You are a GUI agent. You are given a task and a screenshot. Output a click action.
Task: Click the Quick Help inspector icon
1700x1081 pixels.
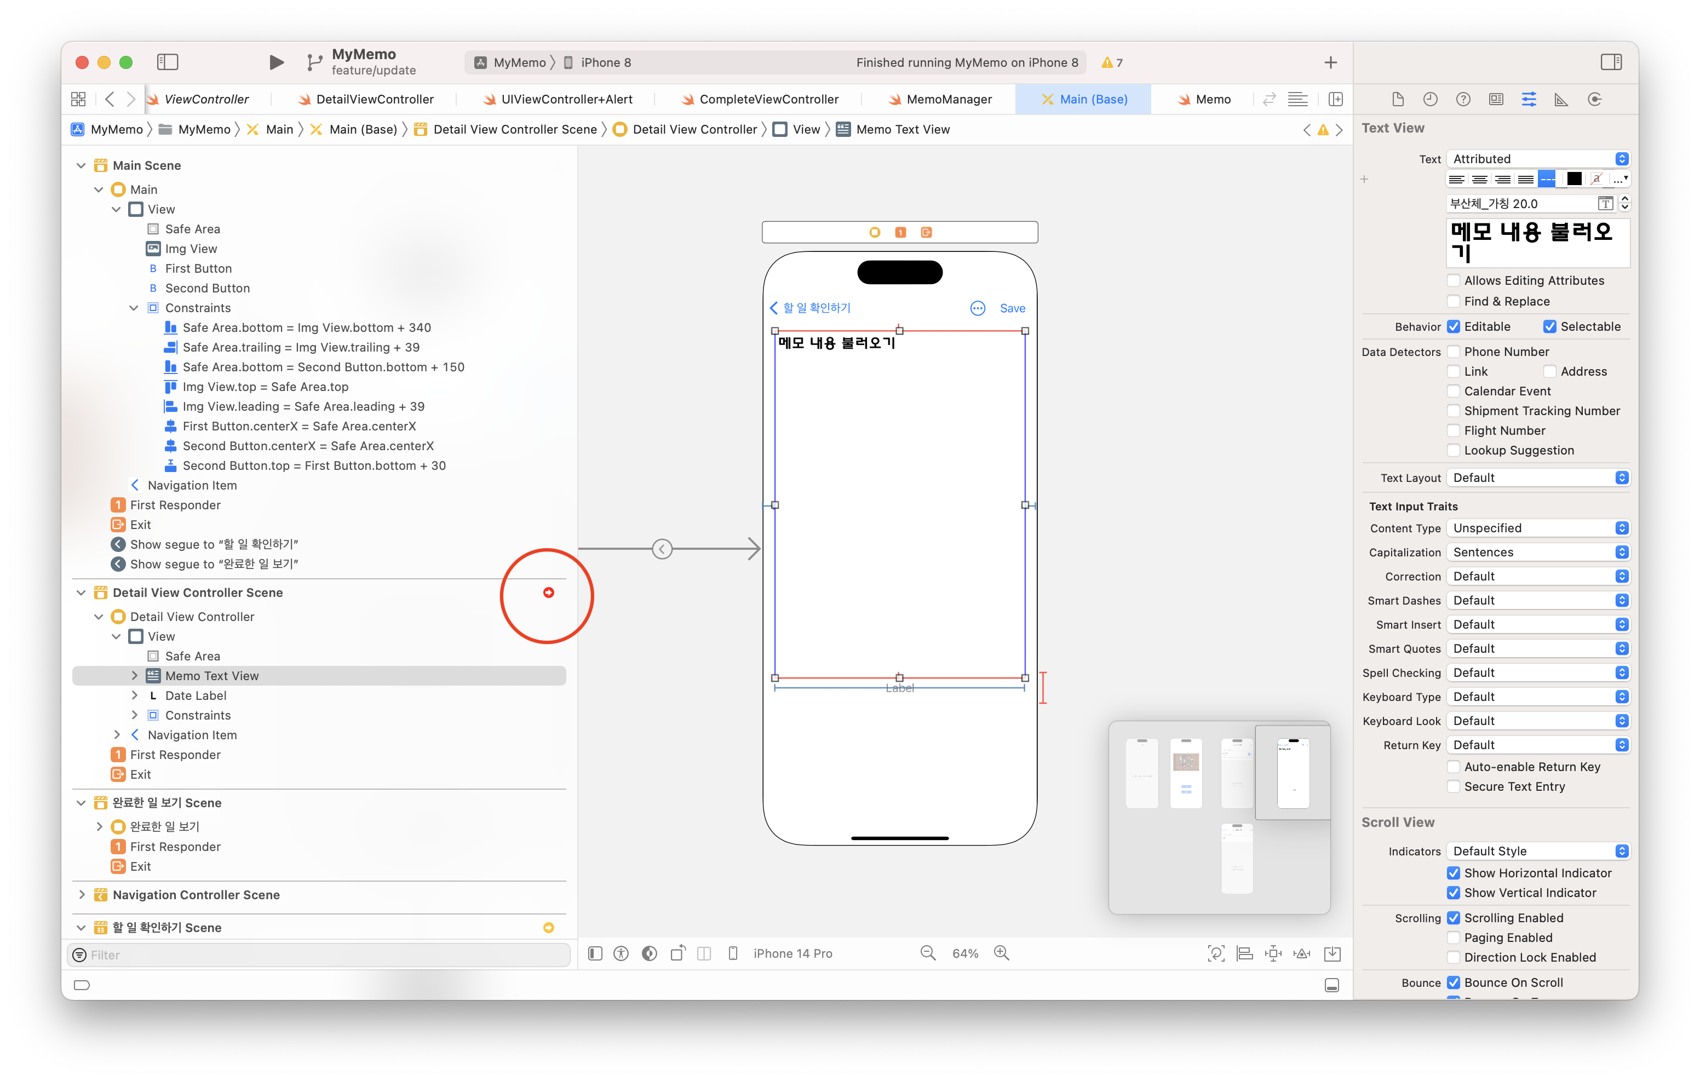pos(1463,100)
